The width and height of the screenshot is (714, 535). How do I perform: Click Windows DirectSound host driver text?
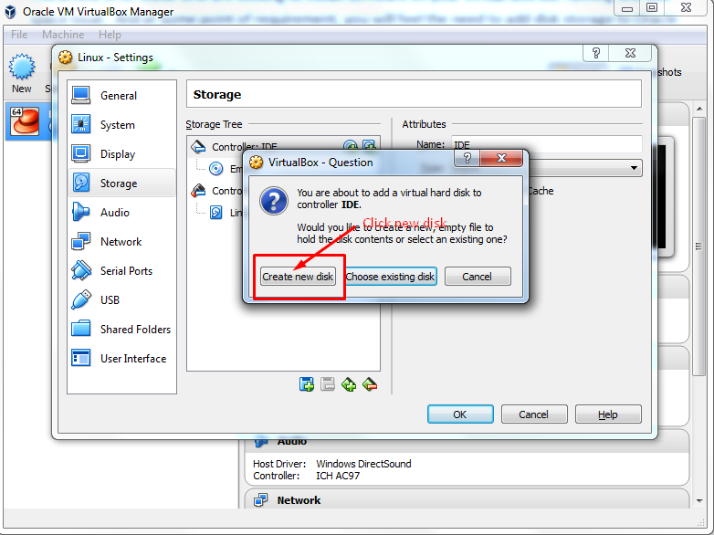pyautogui.click(x=363, y=464)
